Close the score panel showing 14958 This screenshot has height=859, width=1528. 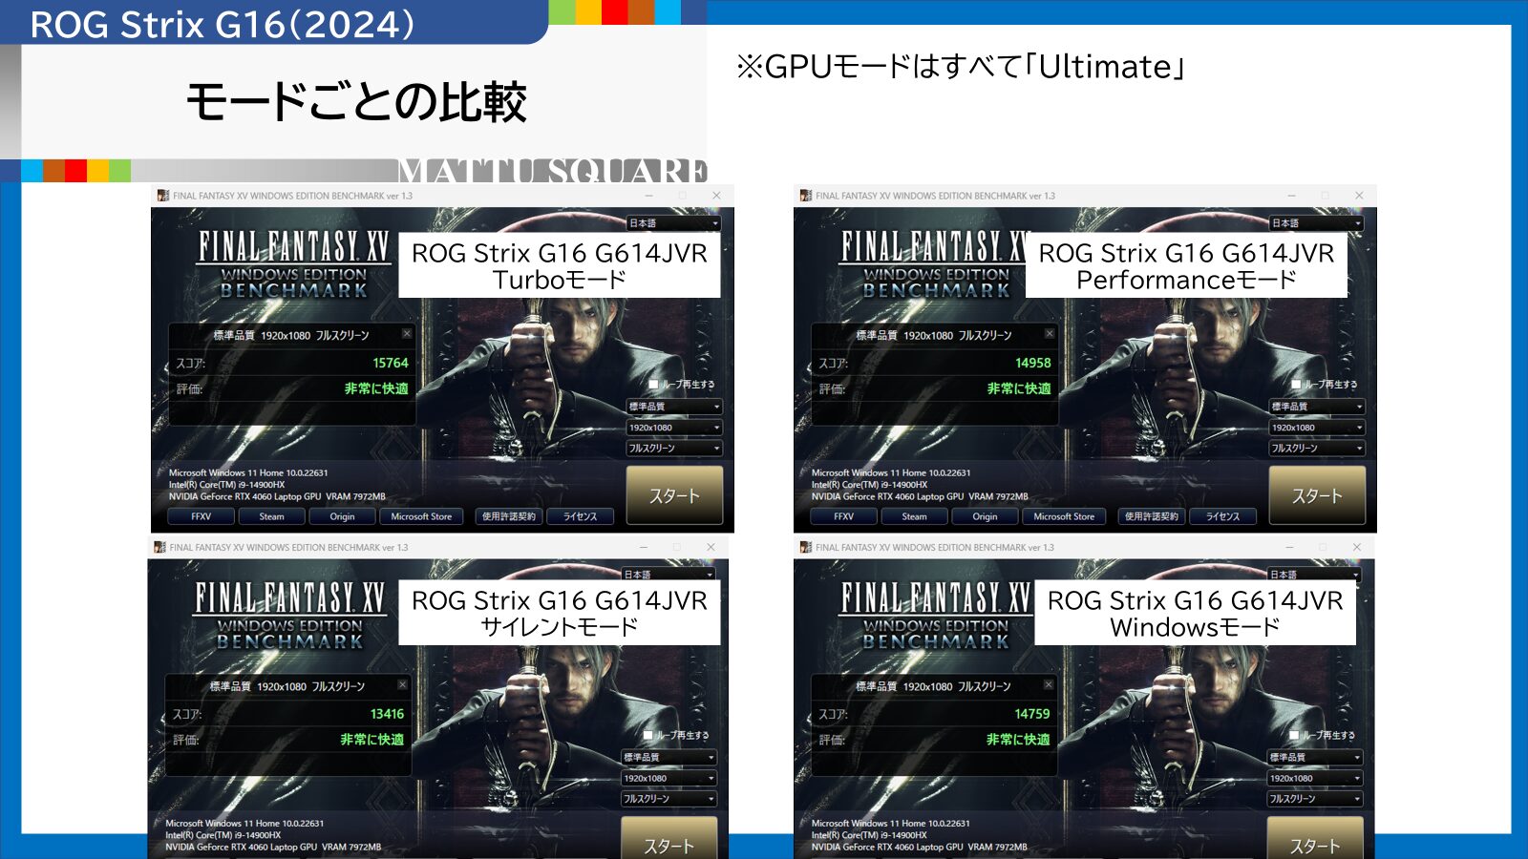(1050, 333)
